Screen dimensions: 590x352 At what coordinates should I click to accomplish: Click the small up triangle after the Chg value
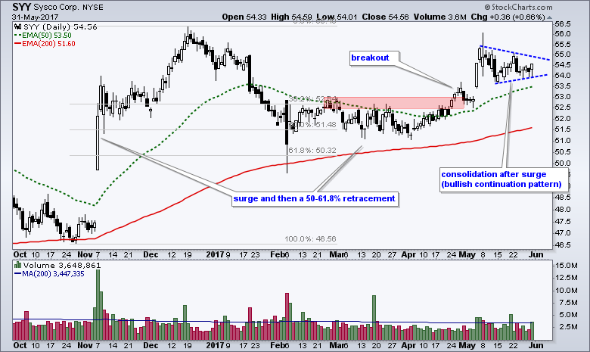click(549, 17)
